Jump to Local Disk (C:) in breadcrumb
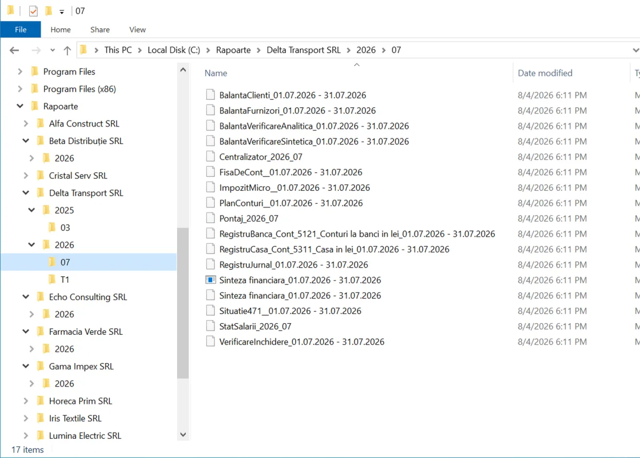The width and height of the screenshot is (640, 458). click(x=174, y=50)
